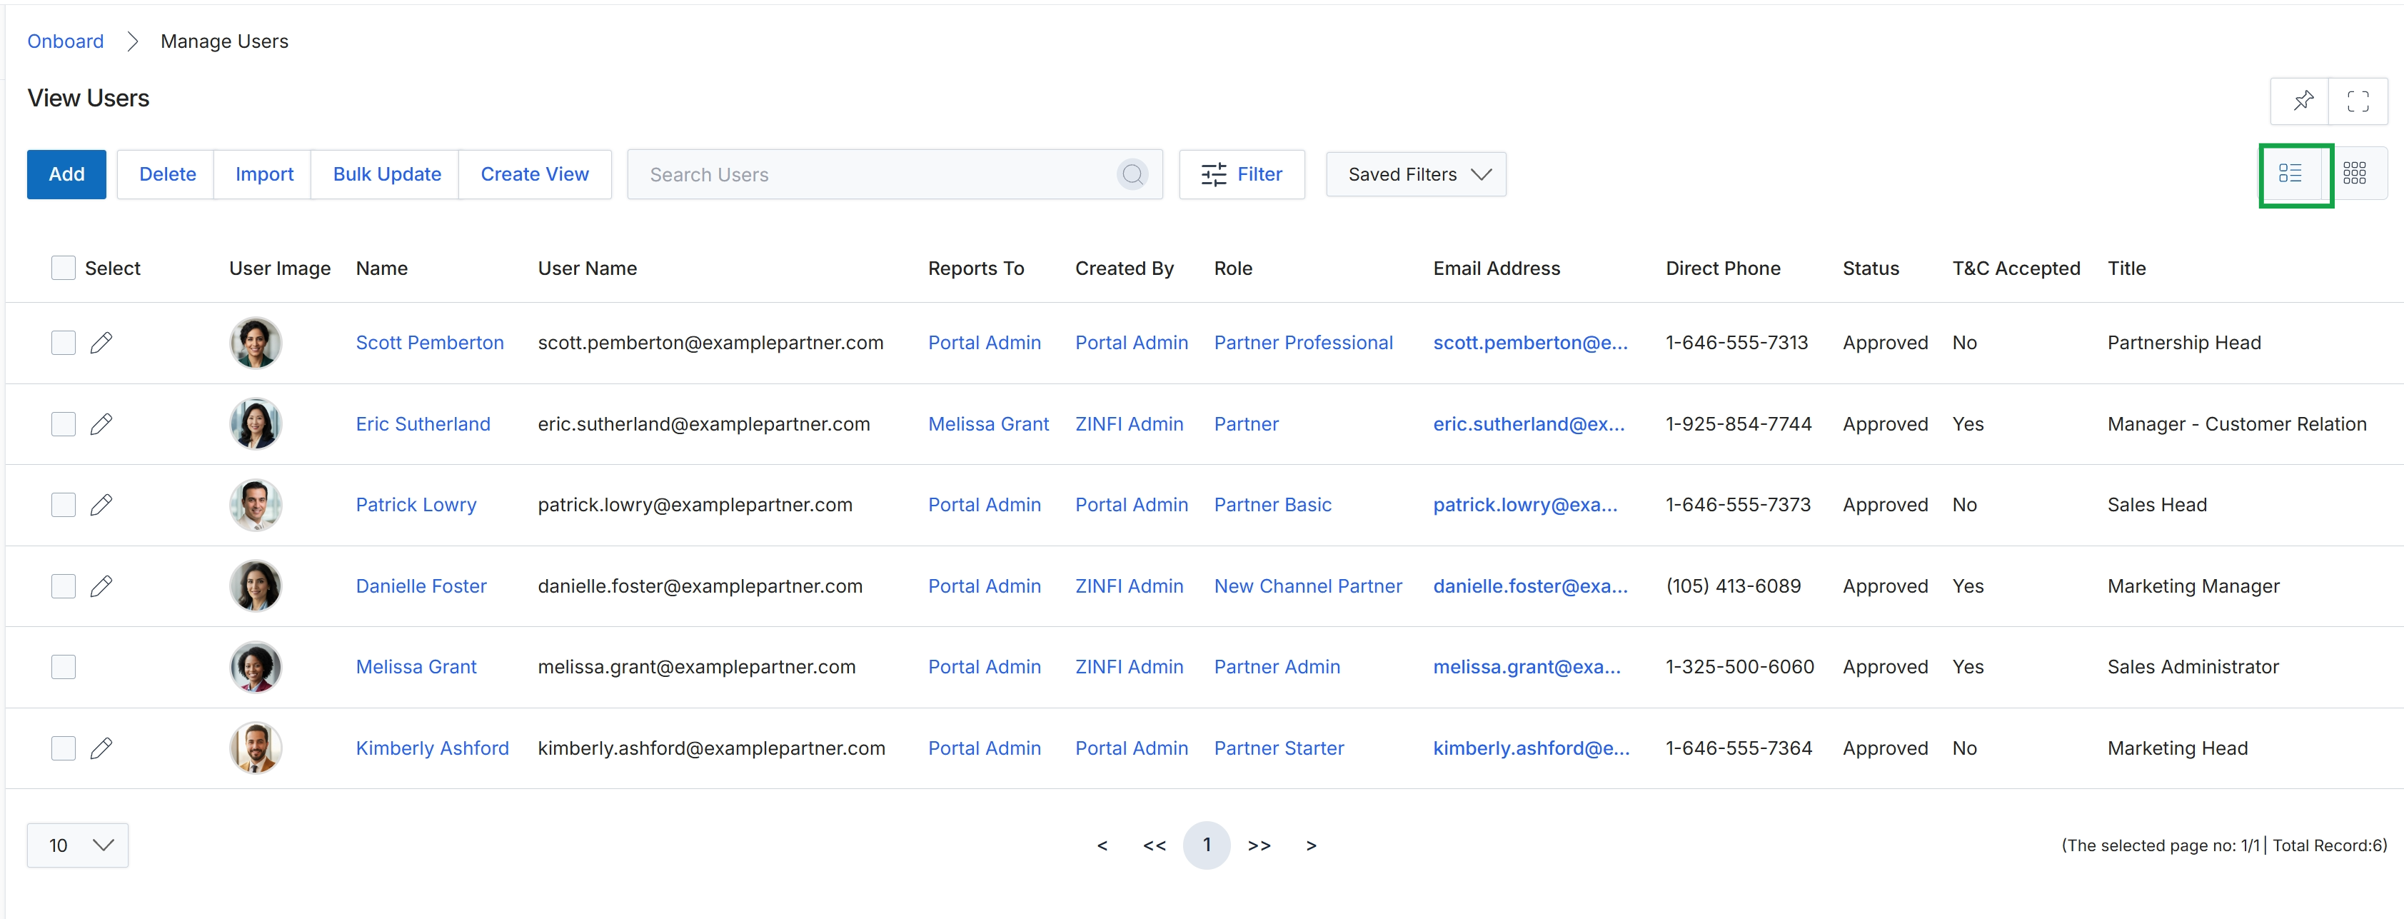This screenshot has width=2404, height=919.
Task: Click the search magnifier icon
Action: pyautogui.click(x=1132, y=174)
